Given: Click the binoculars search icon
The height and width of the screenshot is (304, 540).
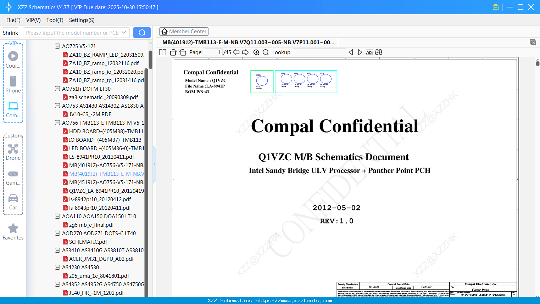Looking at the screenshot, I should coord(379,52).
